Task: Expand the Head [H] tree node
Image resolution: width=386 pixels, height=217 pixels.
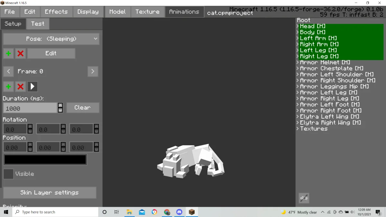Action: [298, 26]
